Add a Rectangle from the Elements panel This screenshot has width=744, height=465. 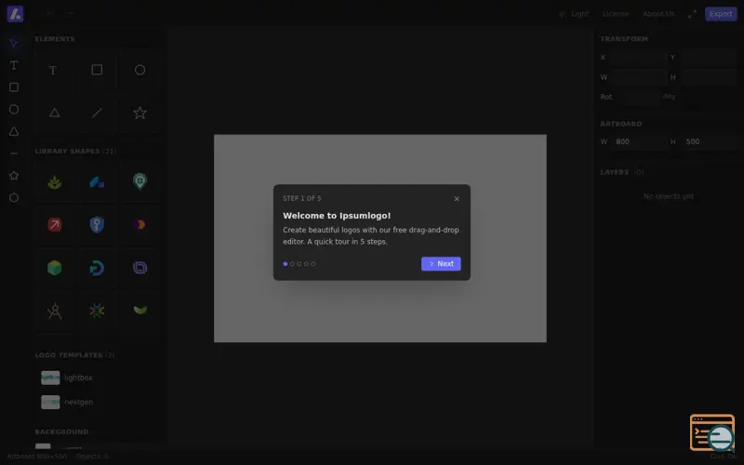tap(97, 71)
